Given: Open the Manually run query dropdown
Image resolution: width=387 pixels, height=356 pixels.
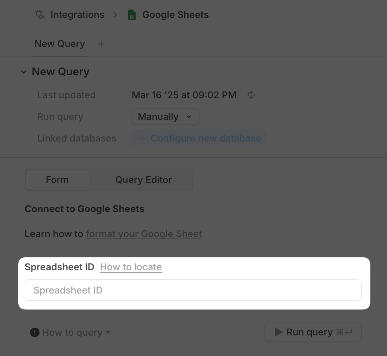Looking at the screenshot, I should pyautogui.click(x=165, y=117).
